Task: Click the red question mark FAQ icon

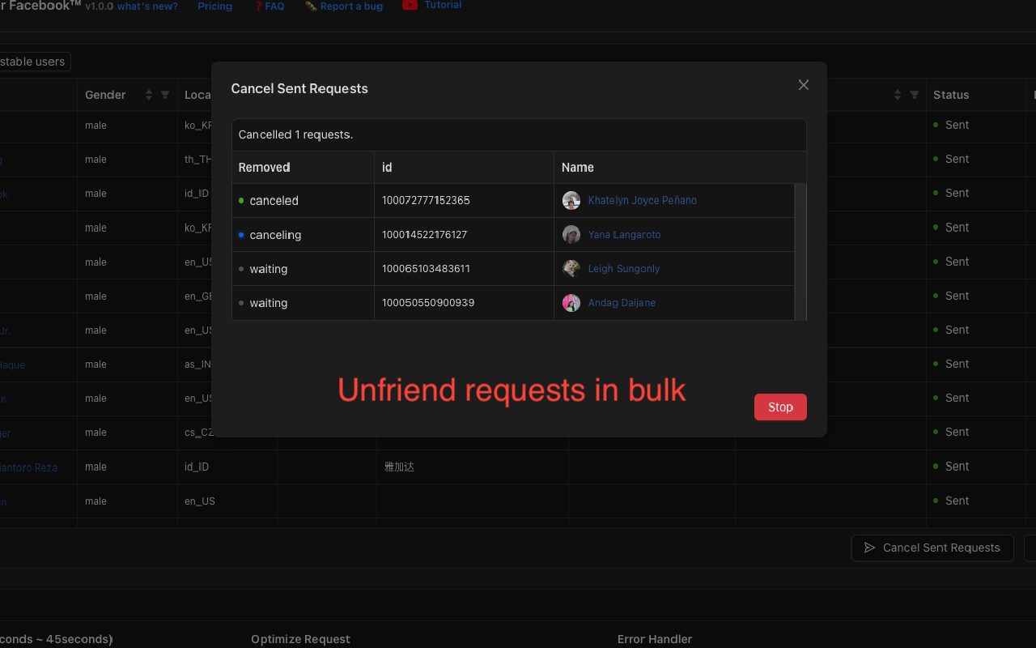Action: click(x=257, y=6)
